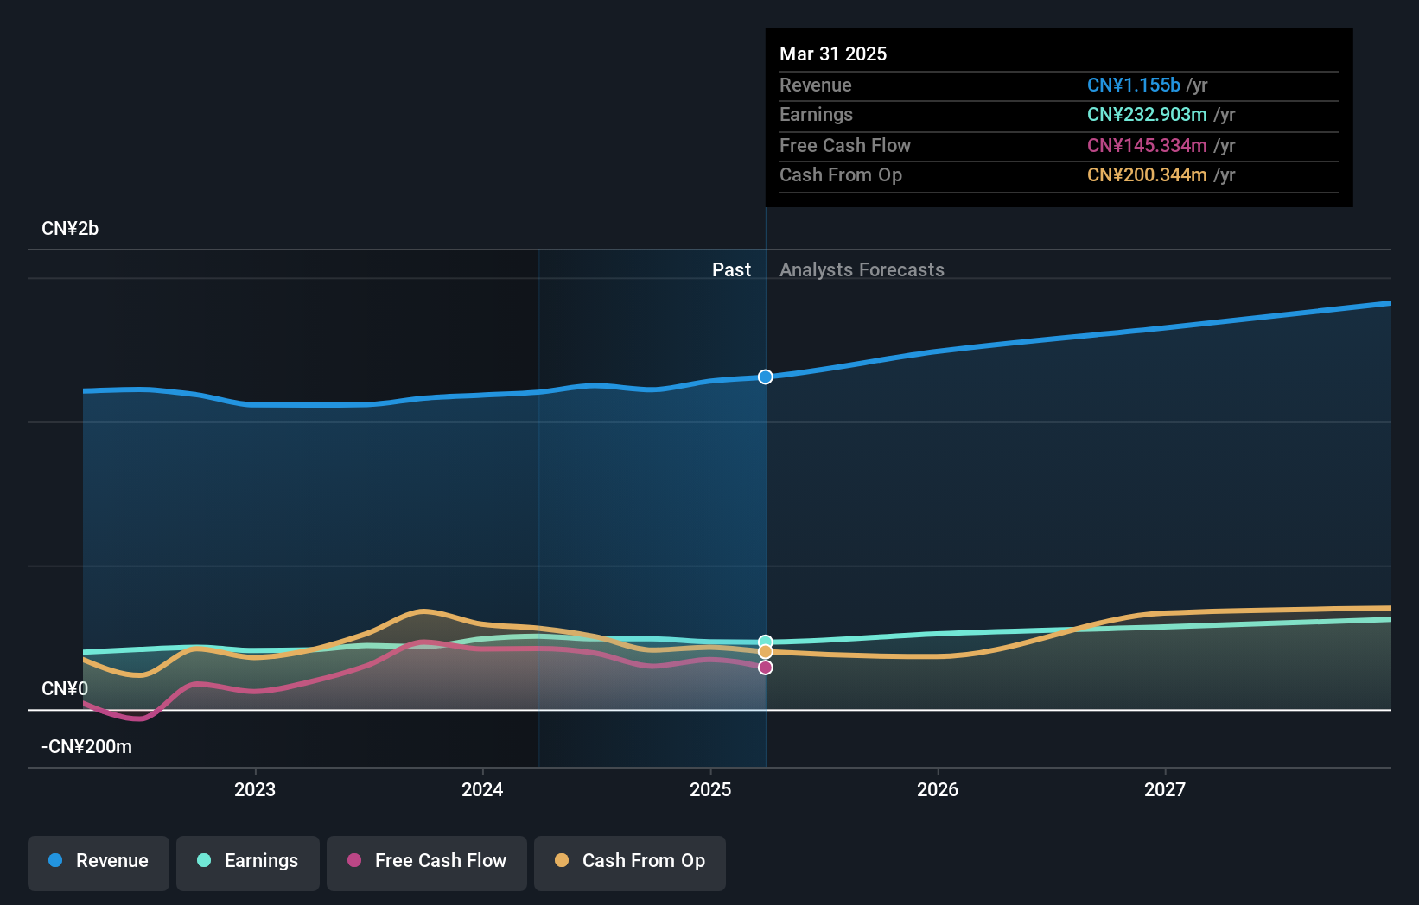Toggle the Earnings legend button
The image size is (1419, 905).
coord(248,863)
